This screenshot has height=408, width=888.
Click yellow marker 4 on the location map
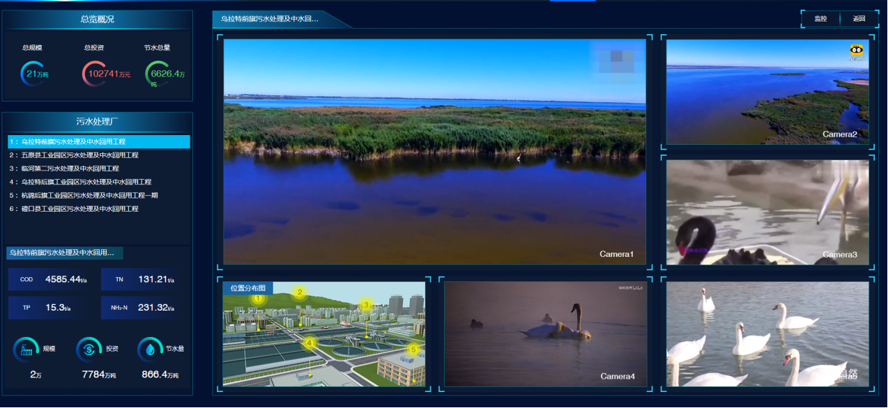(309, 342)
